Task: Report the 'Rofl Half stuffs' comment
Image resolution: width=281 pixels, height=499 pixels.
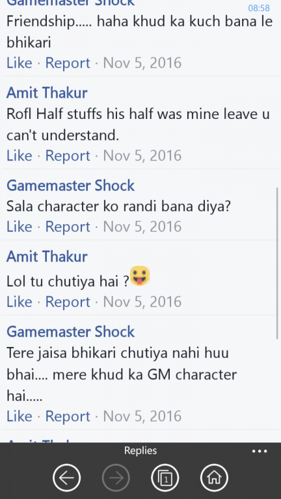Action: tap(68, 156)
